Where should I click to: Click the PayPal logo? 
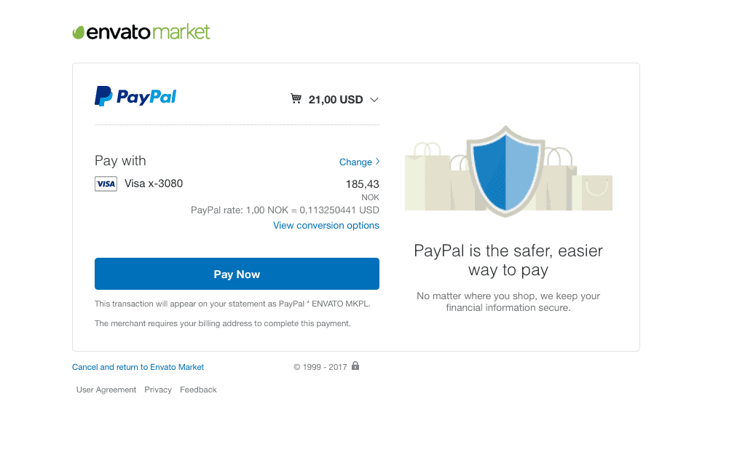click(135, 97)
